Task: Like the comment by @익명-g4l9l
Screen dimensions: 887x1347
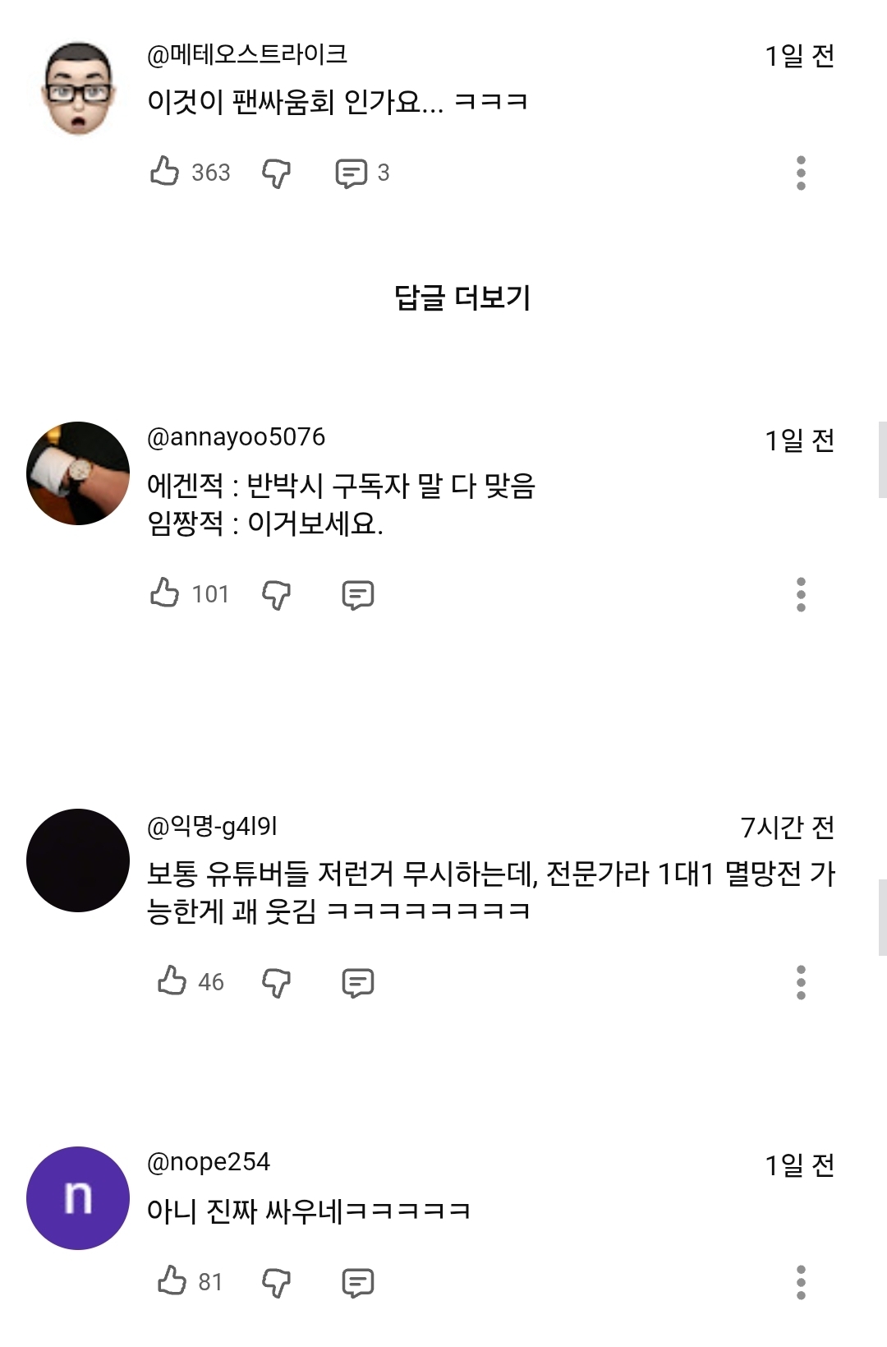Action: [x=172, y=980]
